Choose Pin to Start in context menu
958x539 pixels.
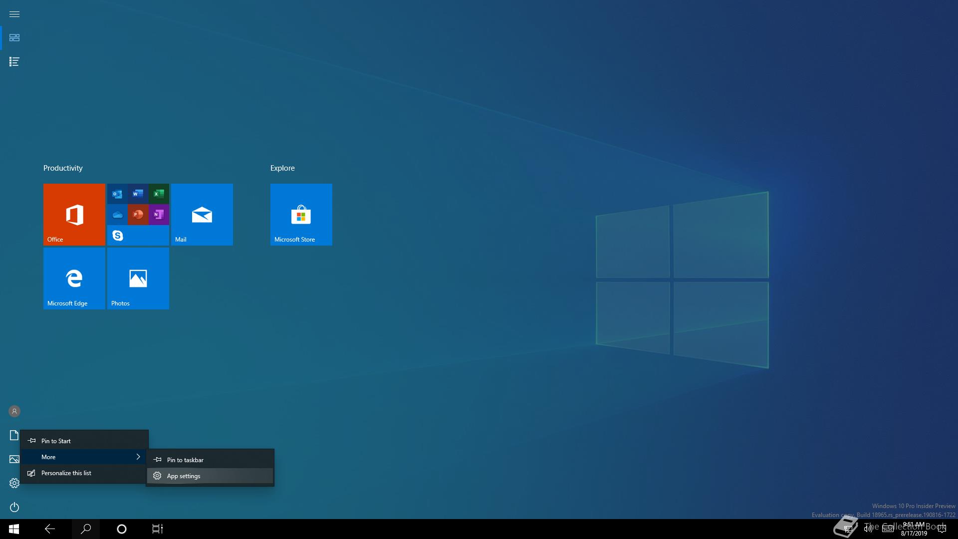coord(84,441)
